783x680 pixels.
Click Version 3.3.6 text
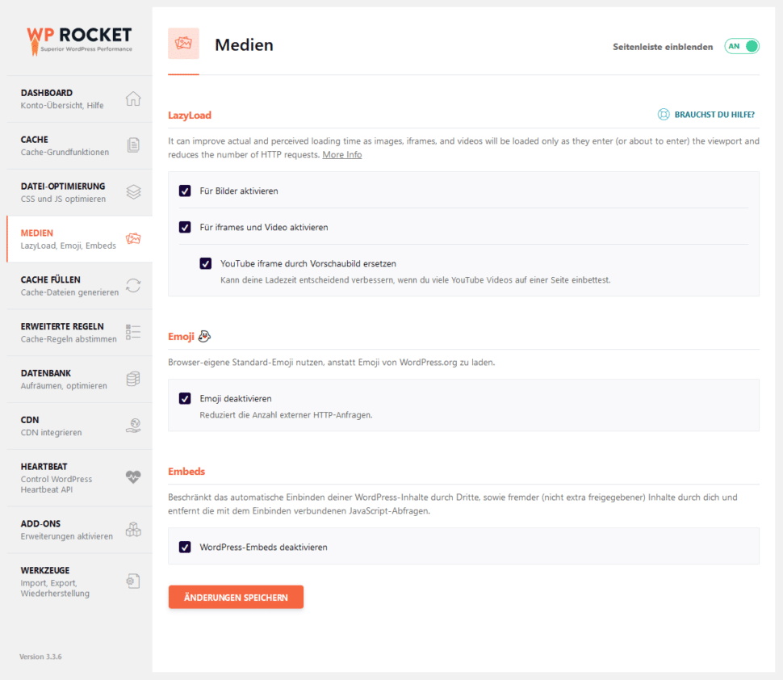click(40, 657)
